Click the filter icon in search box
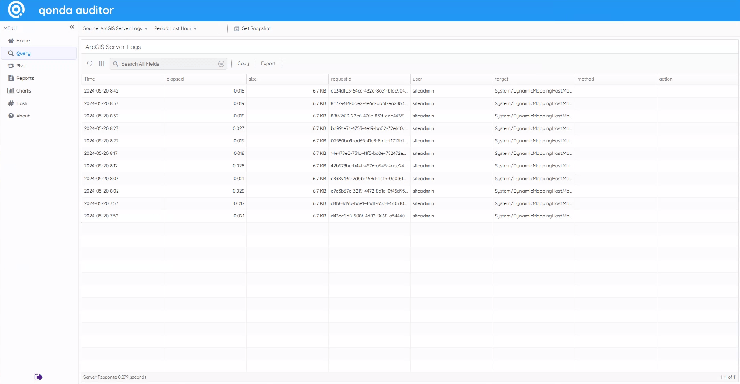 click(221, 64)
